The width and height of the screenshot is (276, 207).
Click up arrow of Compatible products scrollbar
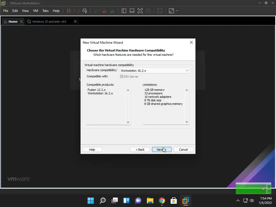128,90
